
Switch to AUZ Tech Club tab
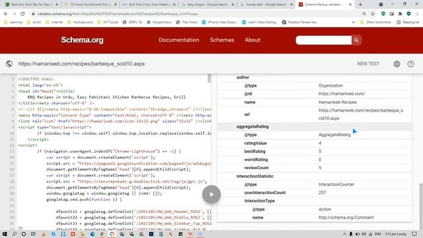pos(149,5)
